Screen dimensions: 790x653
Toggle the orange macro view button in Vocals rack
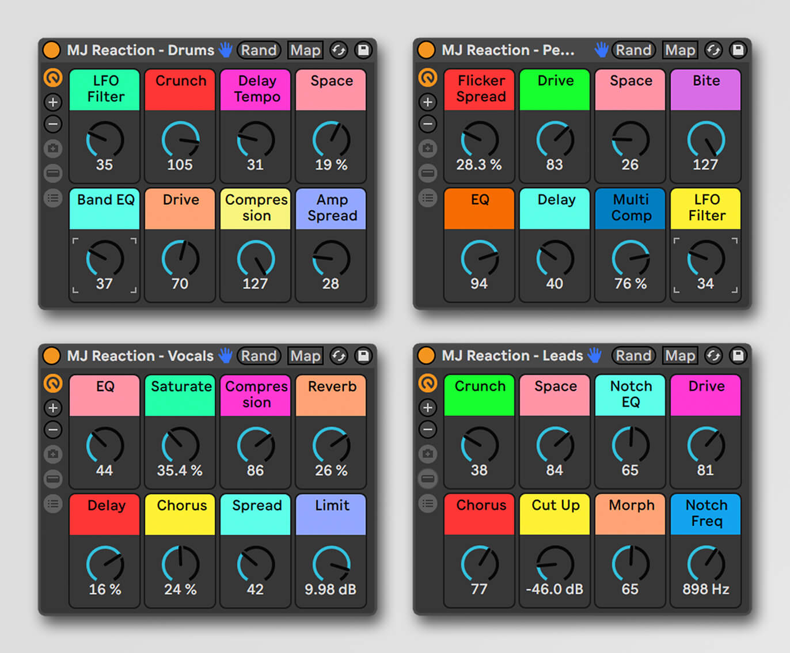pos(53,383)
